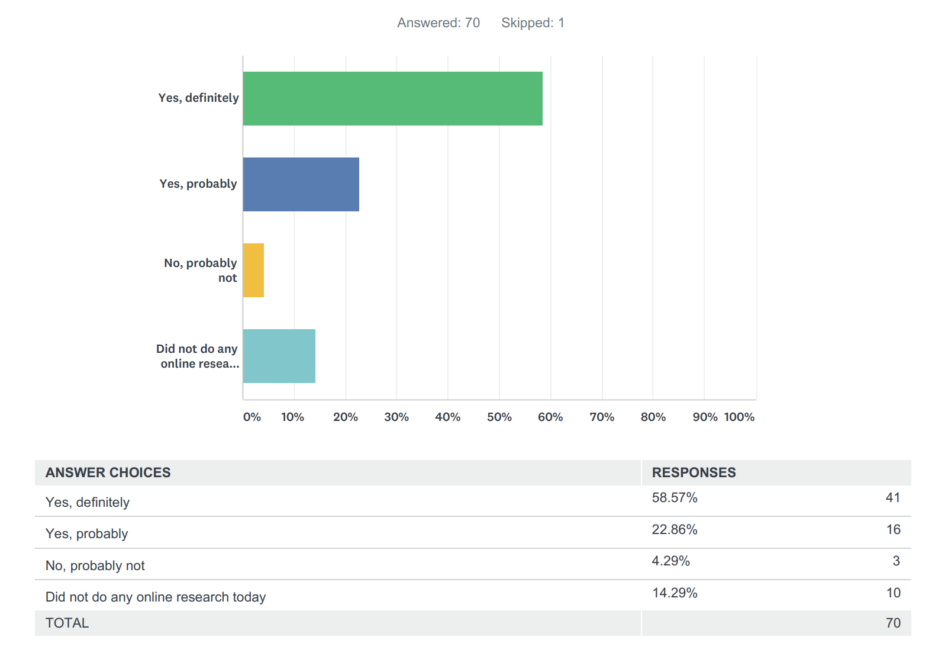948x656 pixels.
Task: Select "Did not do any online research today" row
Action: point(156,597)
